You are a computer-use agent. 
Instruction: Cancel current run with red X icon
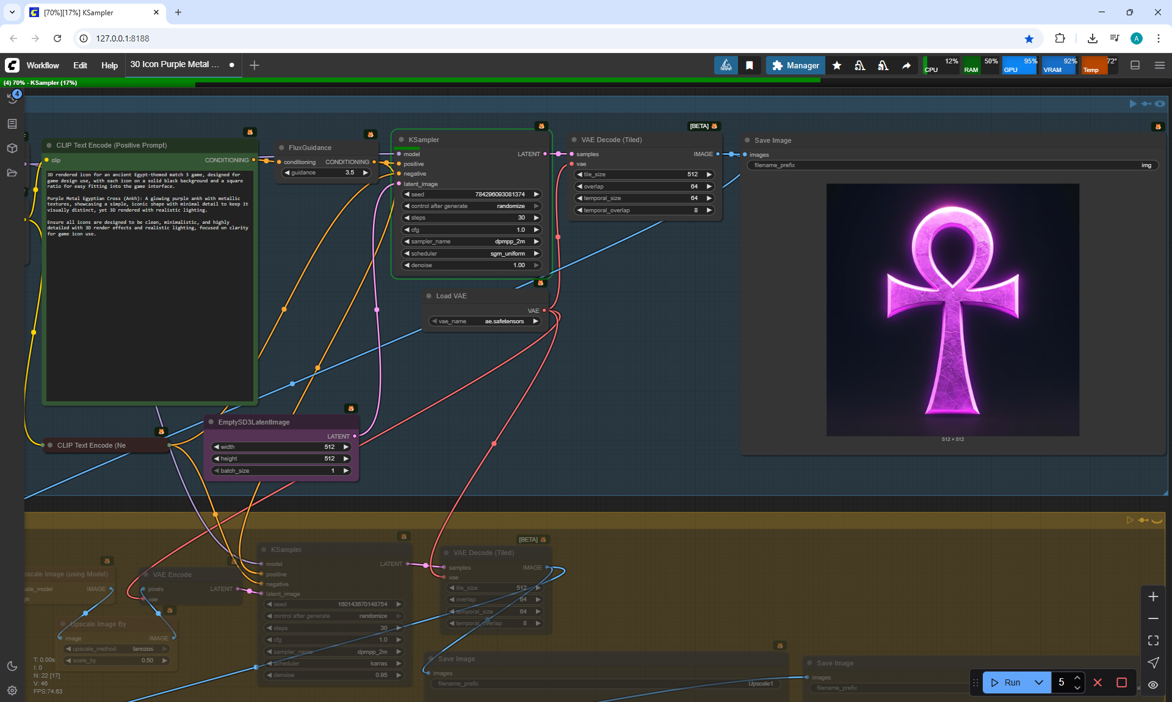pos(1098,682)
